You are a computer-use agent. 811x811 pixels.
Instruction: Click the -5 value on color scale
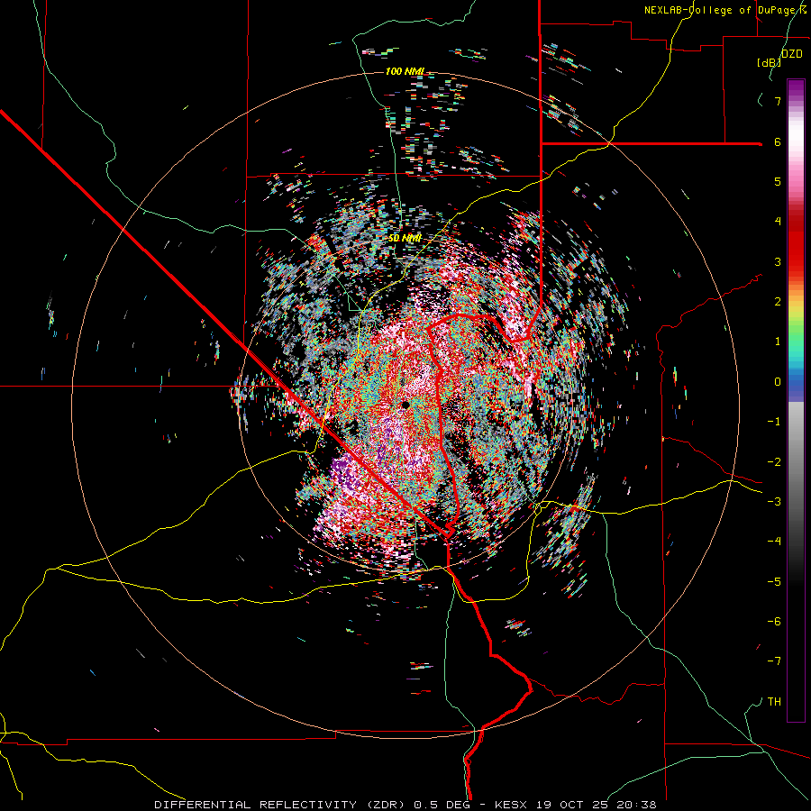(x=774, y=582)
